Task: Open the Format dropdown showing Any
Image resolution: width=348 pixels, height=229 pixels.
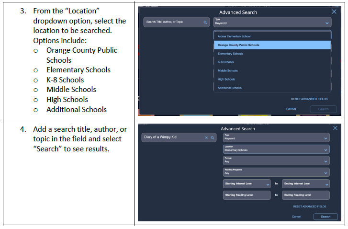Action: [x=276, y=160]
